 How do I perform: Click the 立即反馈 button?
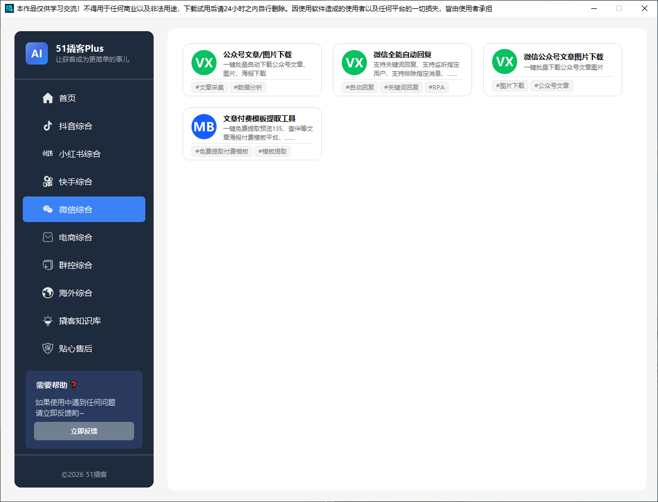click(84, 431)
